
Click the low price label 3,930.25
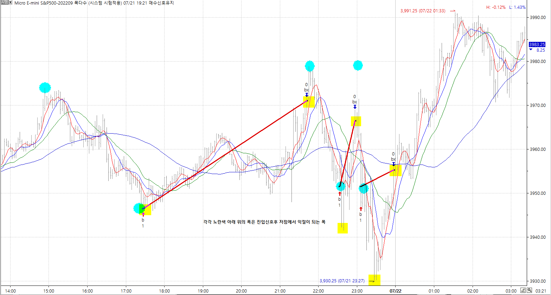coord(342,281)
